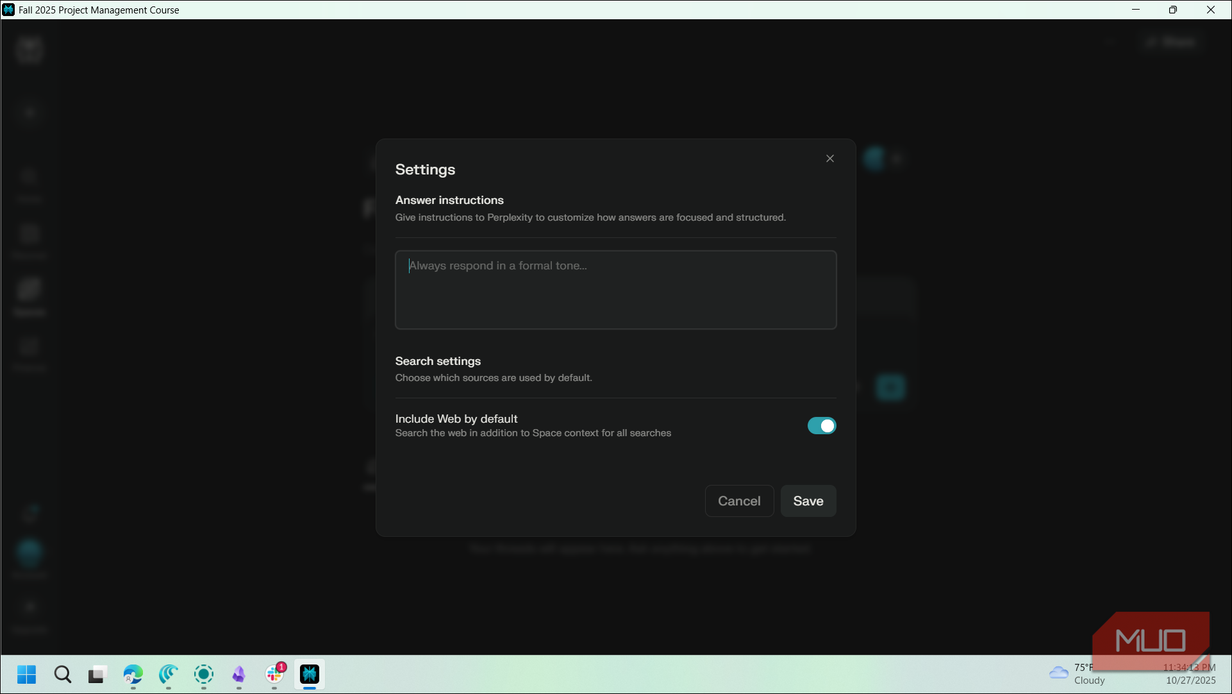
Task: Open the weather widget showing Cloudy
Action: coord(1077,673)
